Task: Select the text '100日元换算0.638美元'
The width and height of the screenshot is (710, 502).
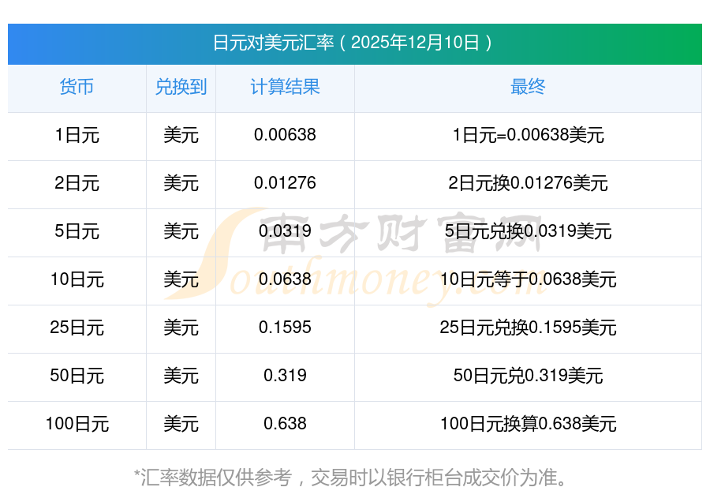Action: [528, 424]
